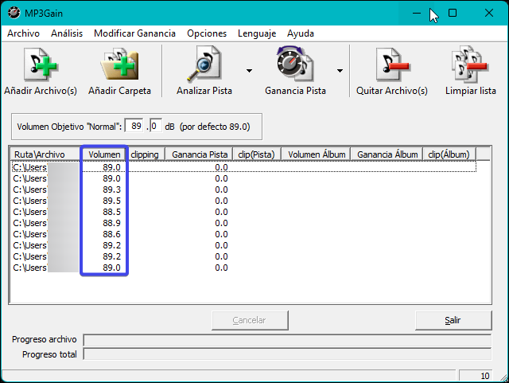
Task: Select the file row with volume 89.3
Action: click(244, 190)
